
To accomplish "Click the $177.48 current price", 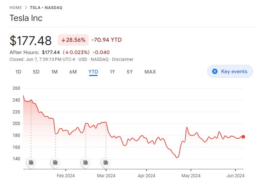I will point(31,40).
